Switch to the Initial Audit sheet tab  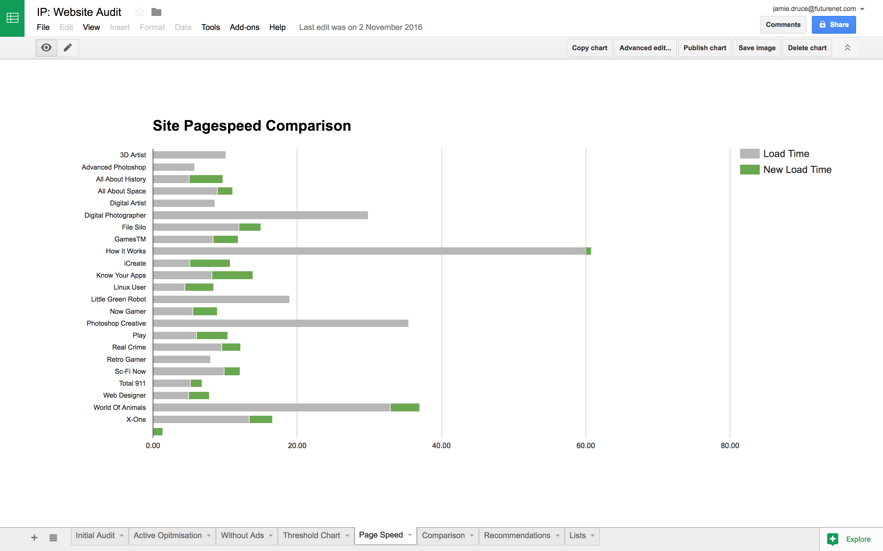(x=95, y=535)
